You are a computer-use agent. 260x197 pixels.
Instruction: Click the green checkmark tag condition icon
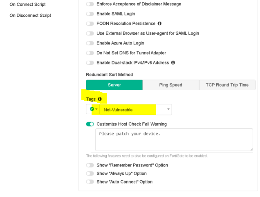(x=92, y=109)
